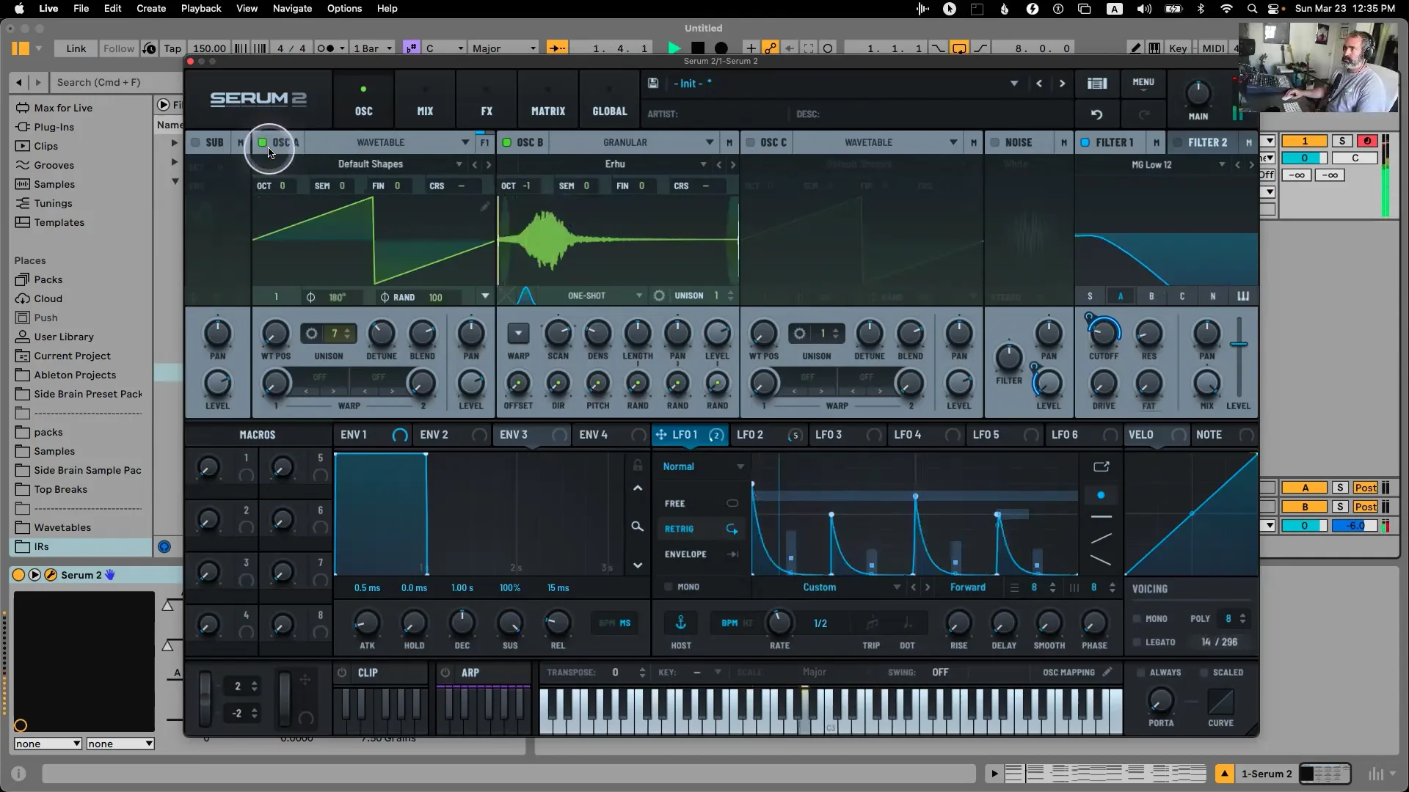Viewport: 1409px width, 792px height.
Task: Click the OSC A WT POS knob
Action: pos(275,334)
